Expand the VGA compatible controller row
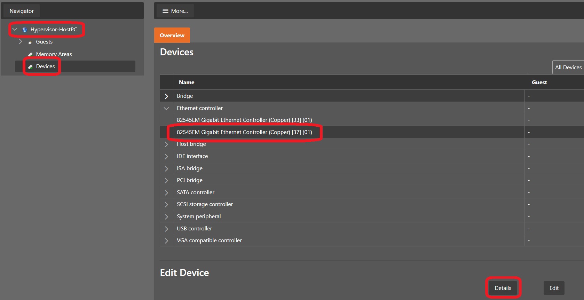 (x=166, y=240)
